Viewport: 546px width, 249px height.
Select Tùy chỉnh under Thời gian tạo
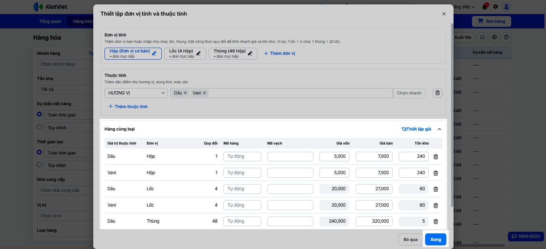39,165
